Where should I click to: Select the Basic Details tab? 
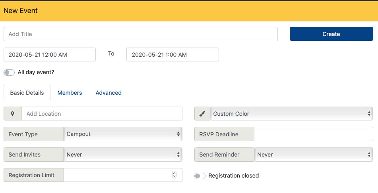point(27,93)
